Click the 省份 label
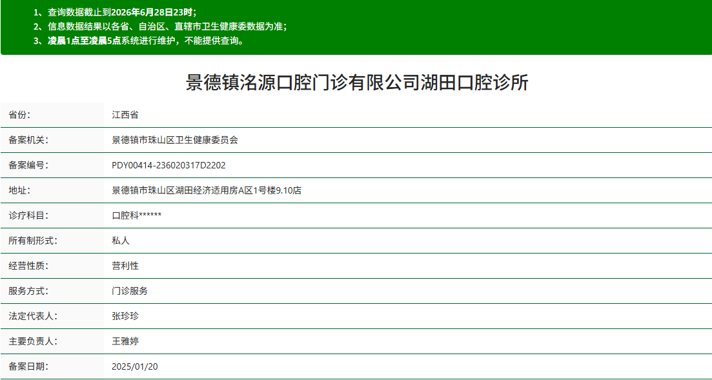The width and height of the screenshot is (712, 380). pyautogui.click(x=19, y=115)
